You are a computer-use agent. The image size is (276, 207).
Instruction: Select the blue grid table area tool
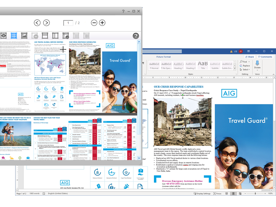click(x=14, y=36)
